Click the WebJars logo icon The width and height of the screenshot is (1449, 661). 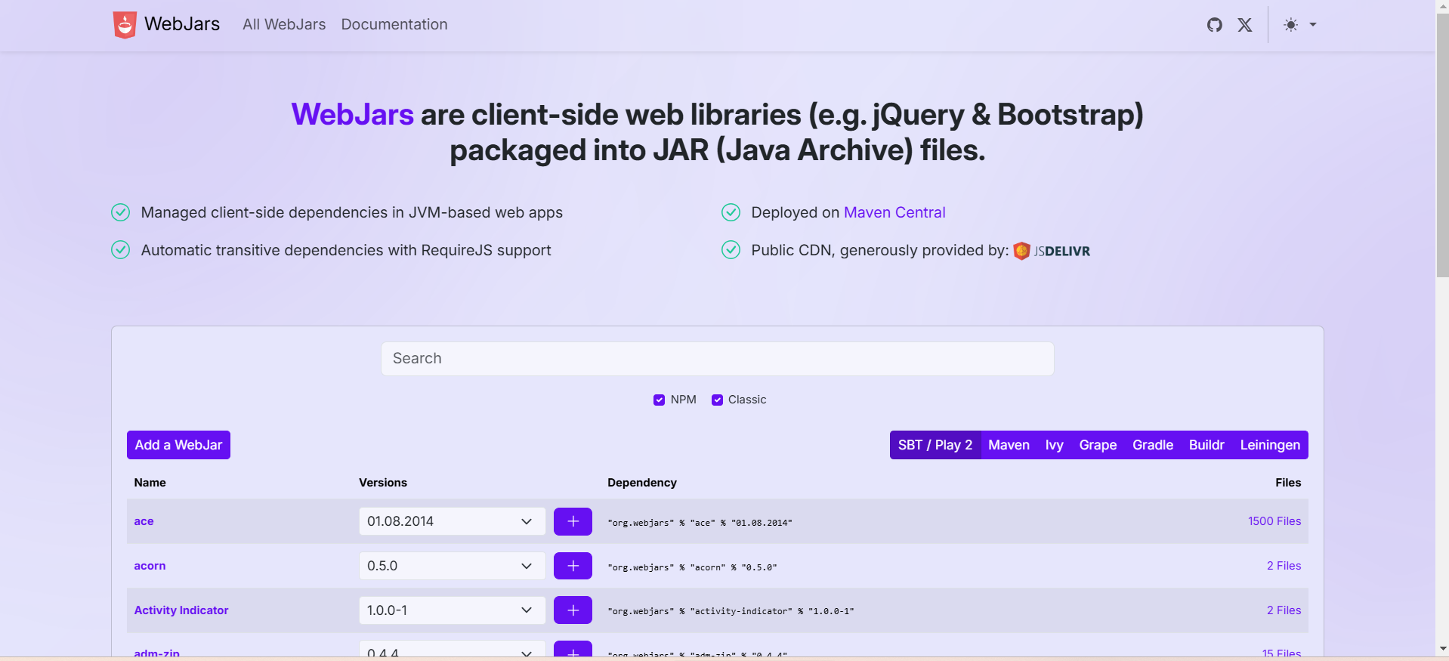tap(125, 25)
